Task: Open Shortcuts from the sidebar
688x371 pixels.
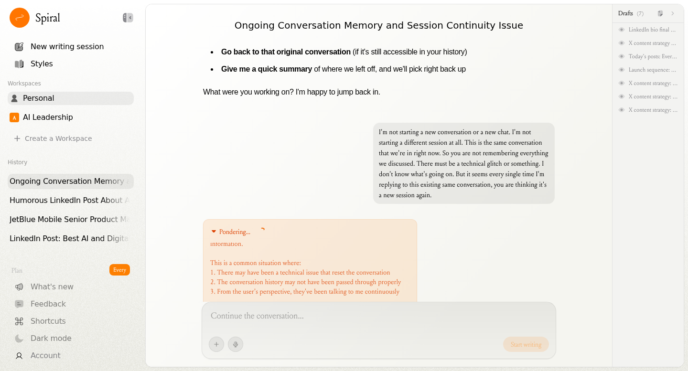Action: [48, 321]
